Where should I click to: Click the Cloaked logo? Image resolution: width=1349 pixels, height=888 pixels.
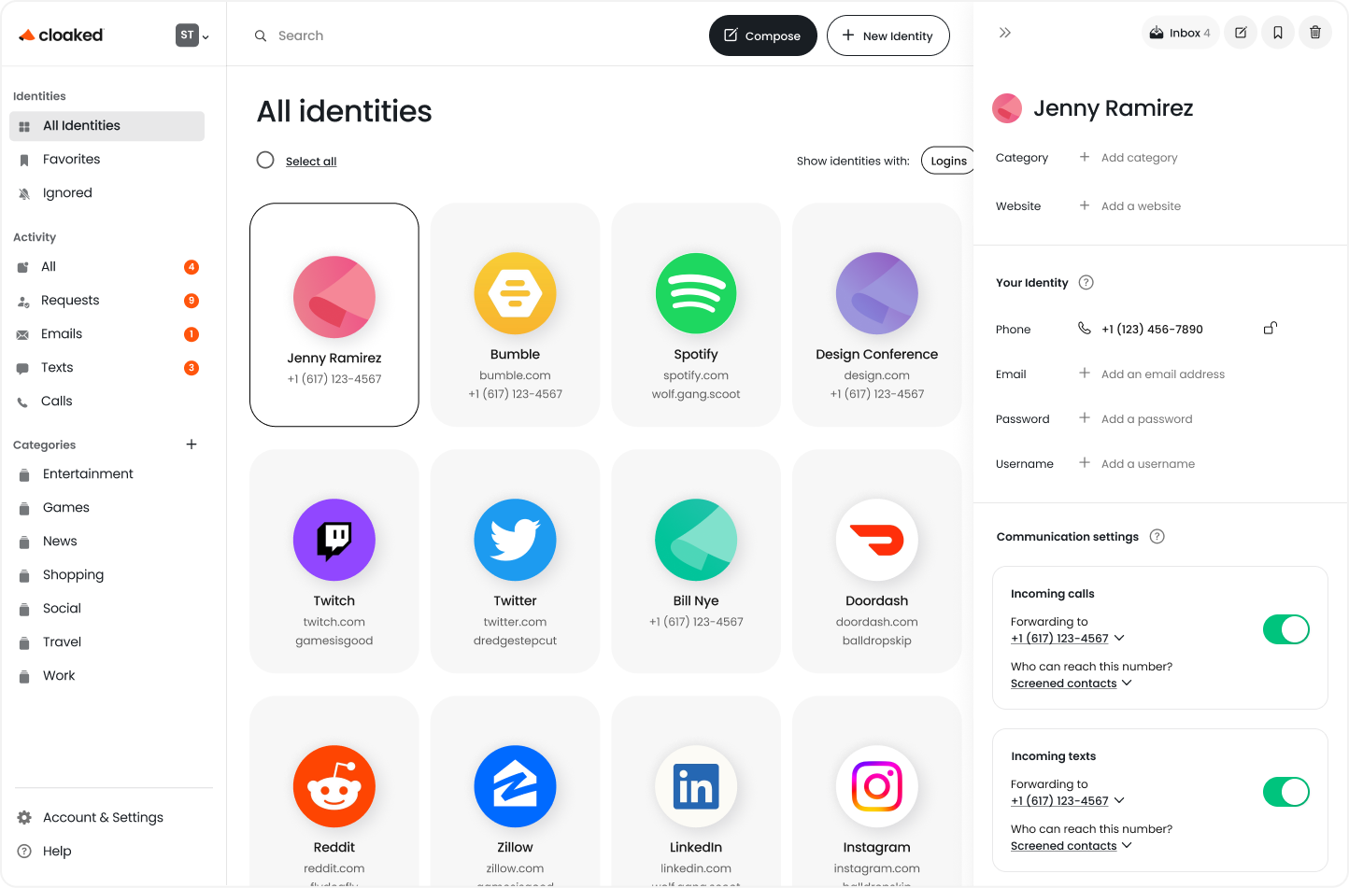tap(61, 35)
